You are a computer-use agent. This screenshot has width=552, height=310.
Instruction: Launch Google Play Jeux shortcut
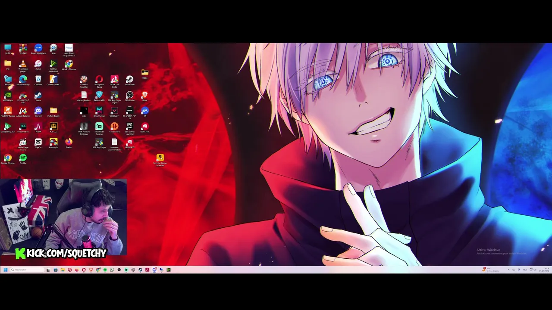pyautogui.click(x=8, y=128)
